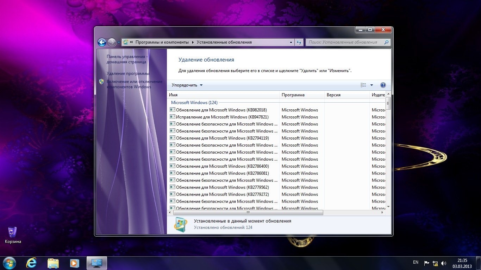Open Windows Explorer from taskbar
This screenshot has height=270, width=481.
53,263
